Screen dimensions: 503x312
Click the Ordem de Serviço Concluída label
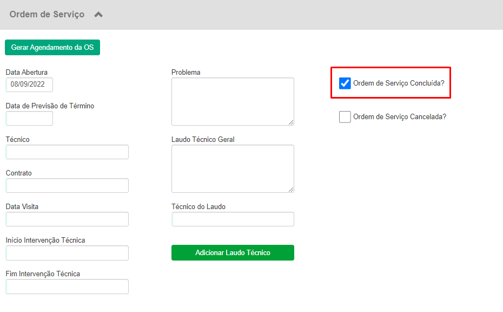pos(399,83)
